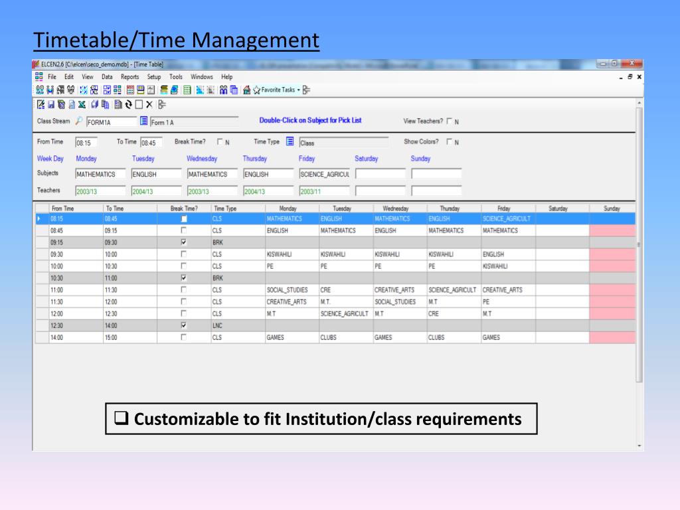The image size is (680, 510).
Task: Select the CLUBS cell under Thursday
Action: [454, 337]
